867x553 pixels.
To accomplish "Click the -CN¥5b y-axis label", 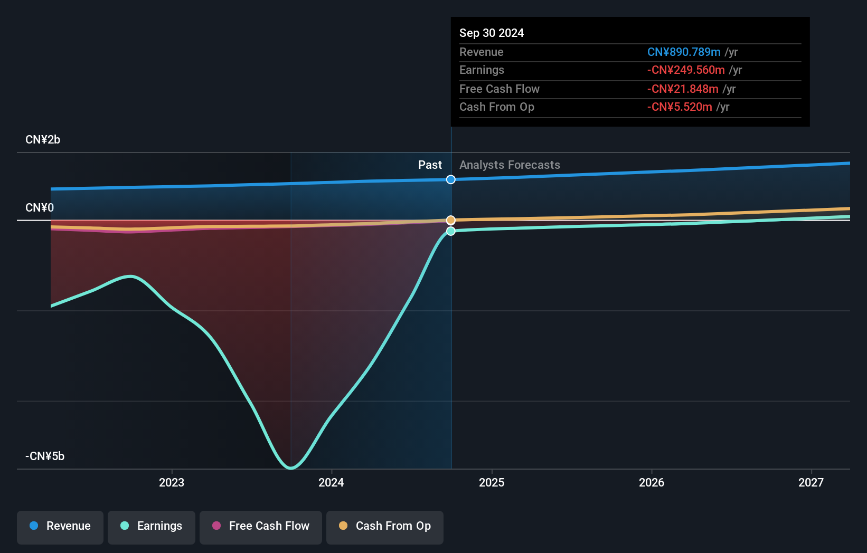I will pos(45,456).
